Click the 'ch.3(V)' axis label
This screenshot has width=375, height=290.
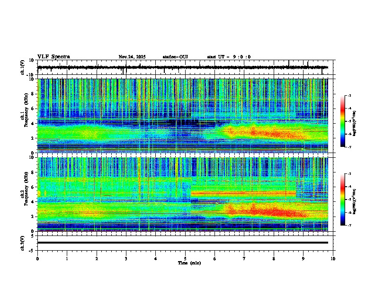pyautogui.click(x=23, y=243)
